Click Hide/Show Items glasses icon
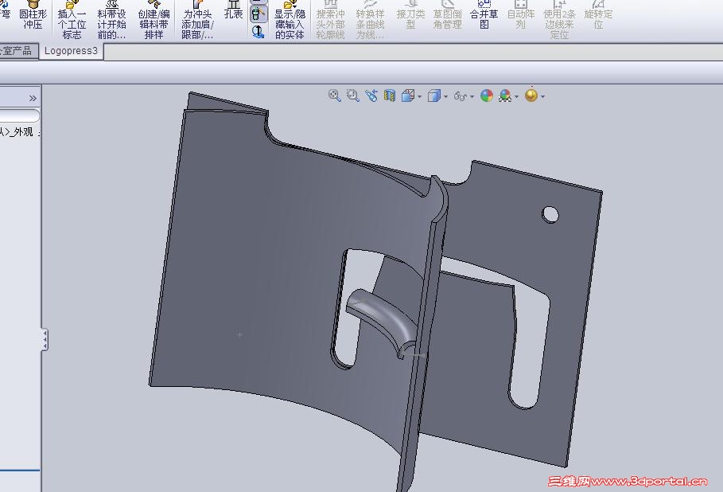Screen dimensions: 723x492 pyautogui.click(x=461, y=96)
